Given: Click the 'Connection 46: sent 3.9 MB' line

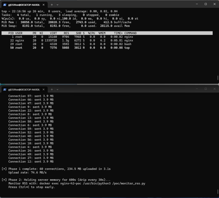Looking at the screenshot, I should click(31, 100).
